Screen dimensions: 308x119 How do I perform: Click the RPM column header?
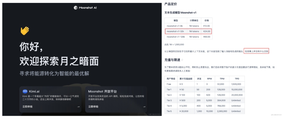tap(209, 79)
